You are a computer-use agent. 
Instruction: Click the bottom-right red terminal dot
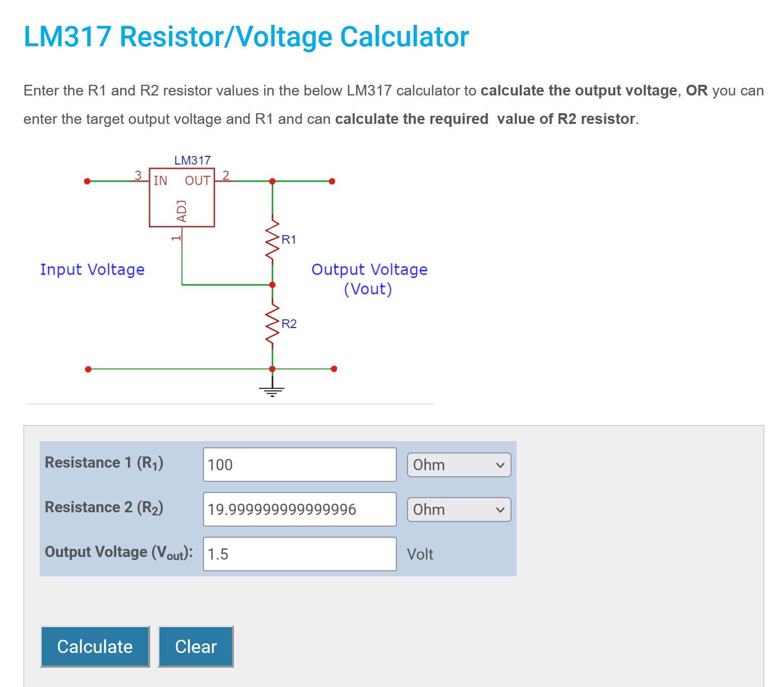click(334, 369)
